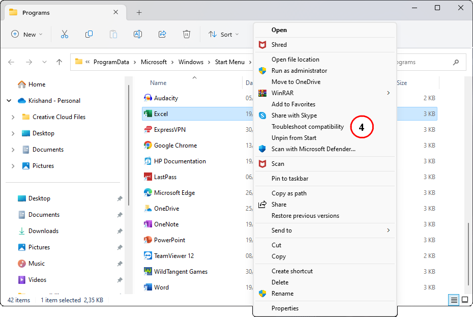Click the PowerPoint program icon
This screenshot has width=473, height=317.
(148, 240)
